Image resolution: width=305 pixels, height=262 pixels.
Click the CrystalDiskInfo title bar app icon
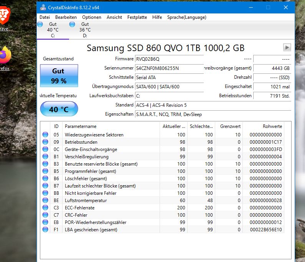coord(43,7)
